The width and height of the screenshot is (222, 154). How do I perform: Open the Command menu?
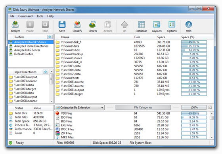click(x=25, y=16)
